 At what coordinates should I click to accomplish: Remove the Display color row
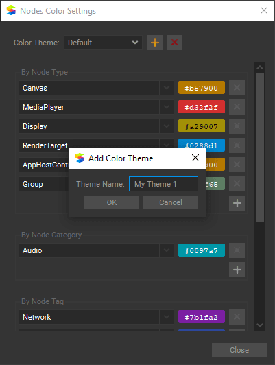coord(237,126)
